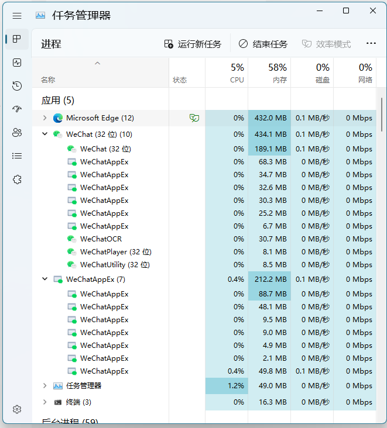This screenshot has width=387, height=428.
Task: Sort by the 状态 column header
Action: click(187, 73)
